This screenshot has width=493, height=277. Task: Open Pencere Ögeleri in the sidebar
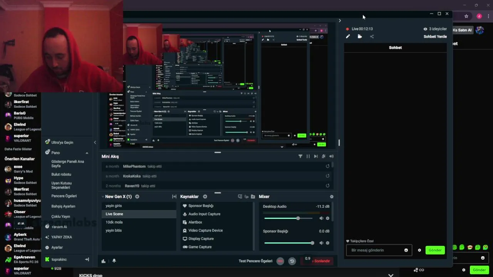64,196
